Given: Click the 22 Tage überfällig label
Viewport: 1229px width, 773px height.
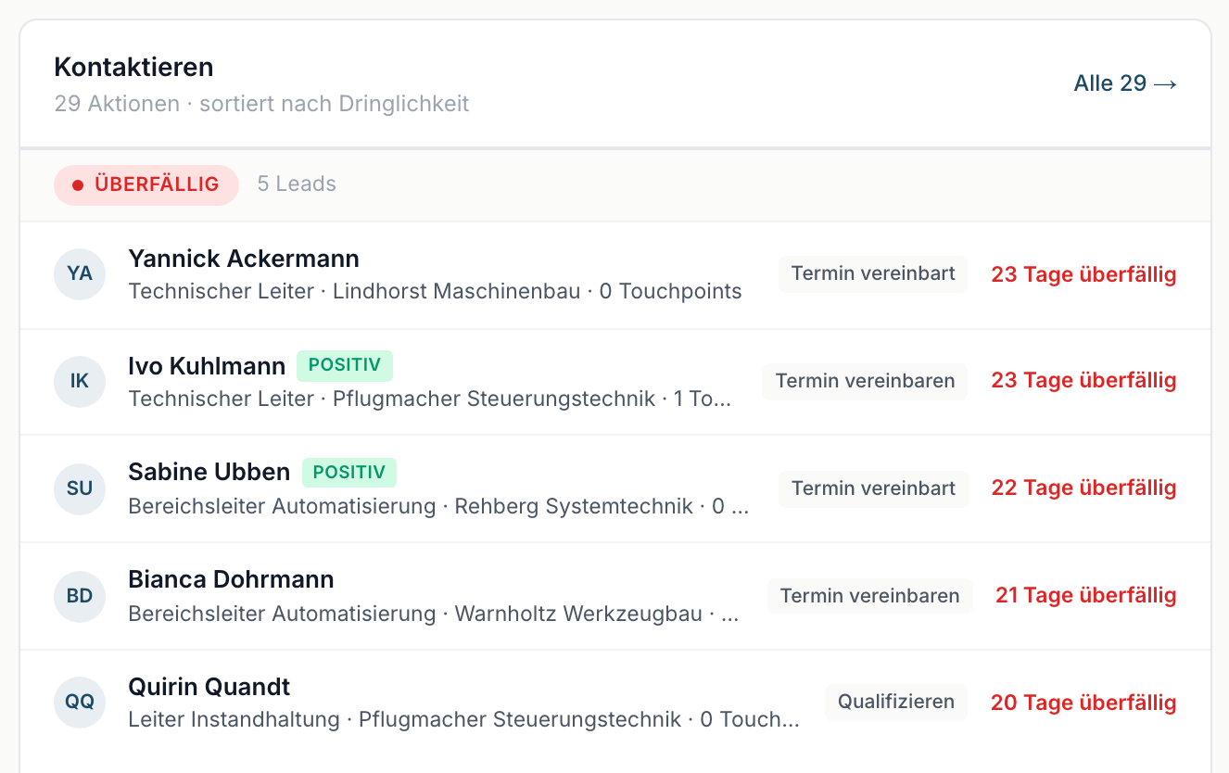Looking at the screenshot, I should (1083, 488).
